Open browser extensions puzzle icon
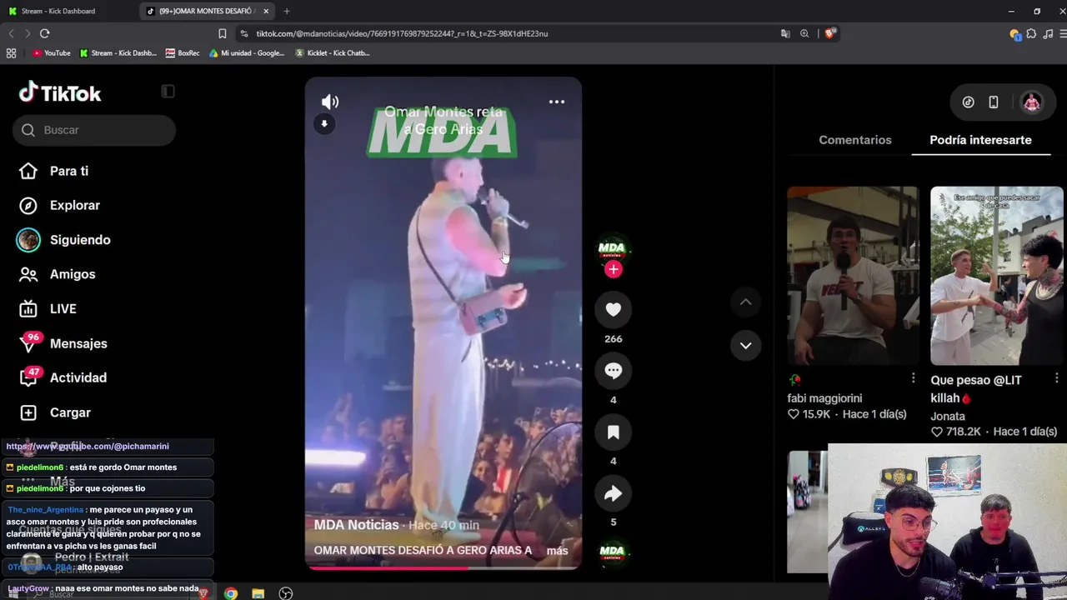The width and height of the screenshot is (1067, 600). tap(1031, 33)
